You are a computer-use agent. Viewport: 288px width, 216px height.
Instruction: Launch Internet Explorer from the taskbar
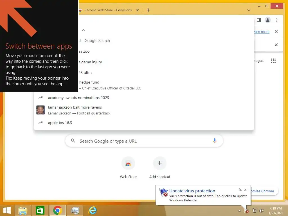pos(92,210)
